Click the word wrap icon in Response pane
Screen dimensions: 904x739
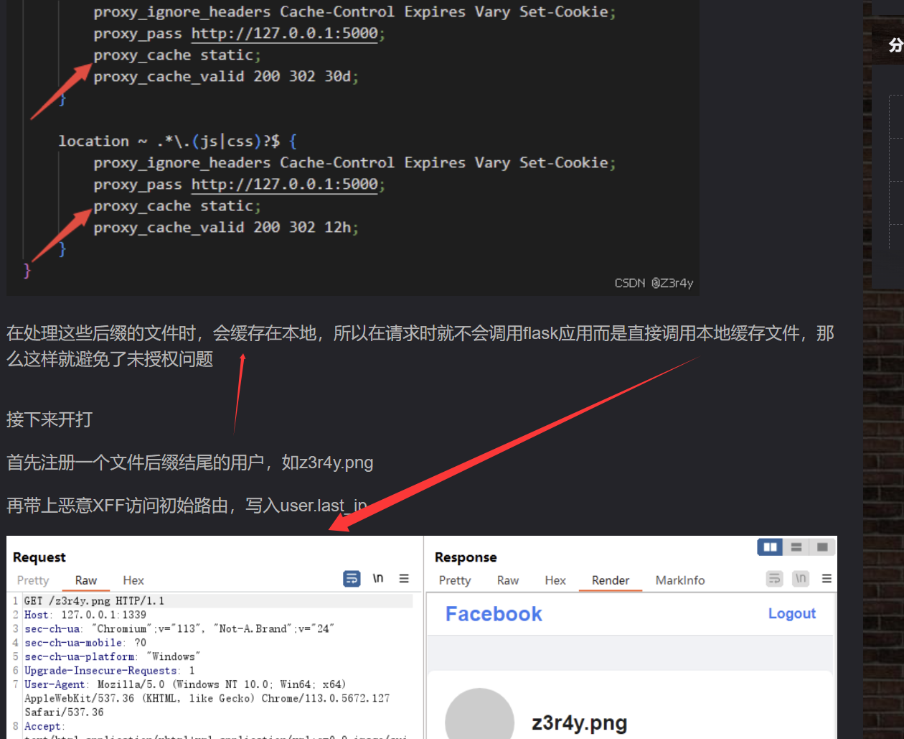click(774, 579)
